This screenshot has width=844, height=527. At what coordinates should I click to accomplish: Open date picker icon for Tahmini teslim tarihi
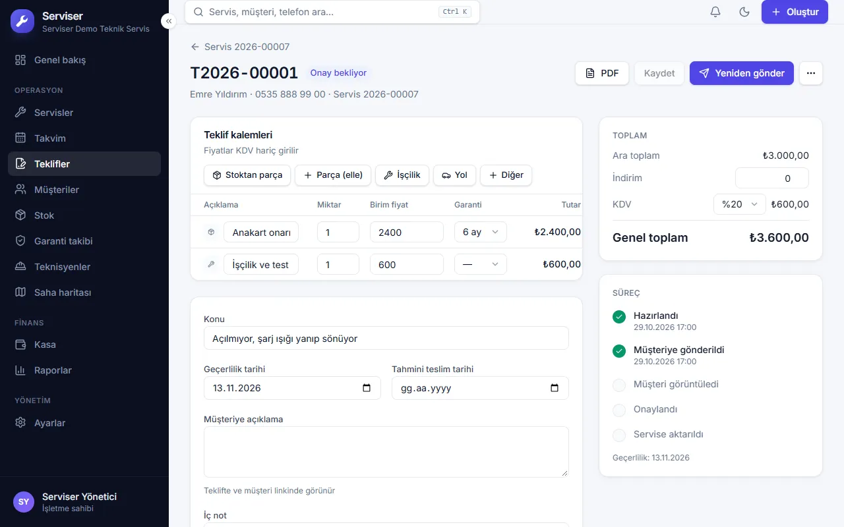555,388
